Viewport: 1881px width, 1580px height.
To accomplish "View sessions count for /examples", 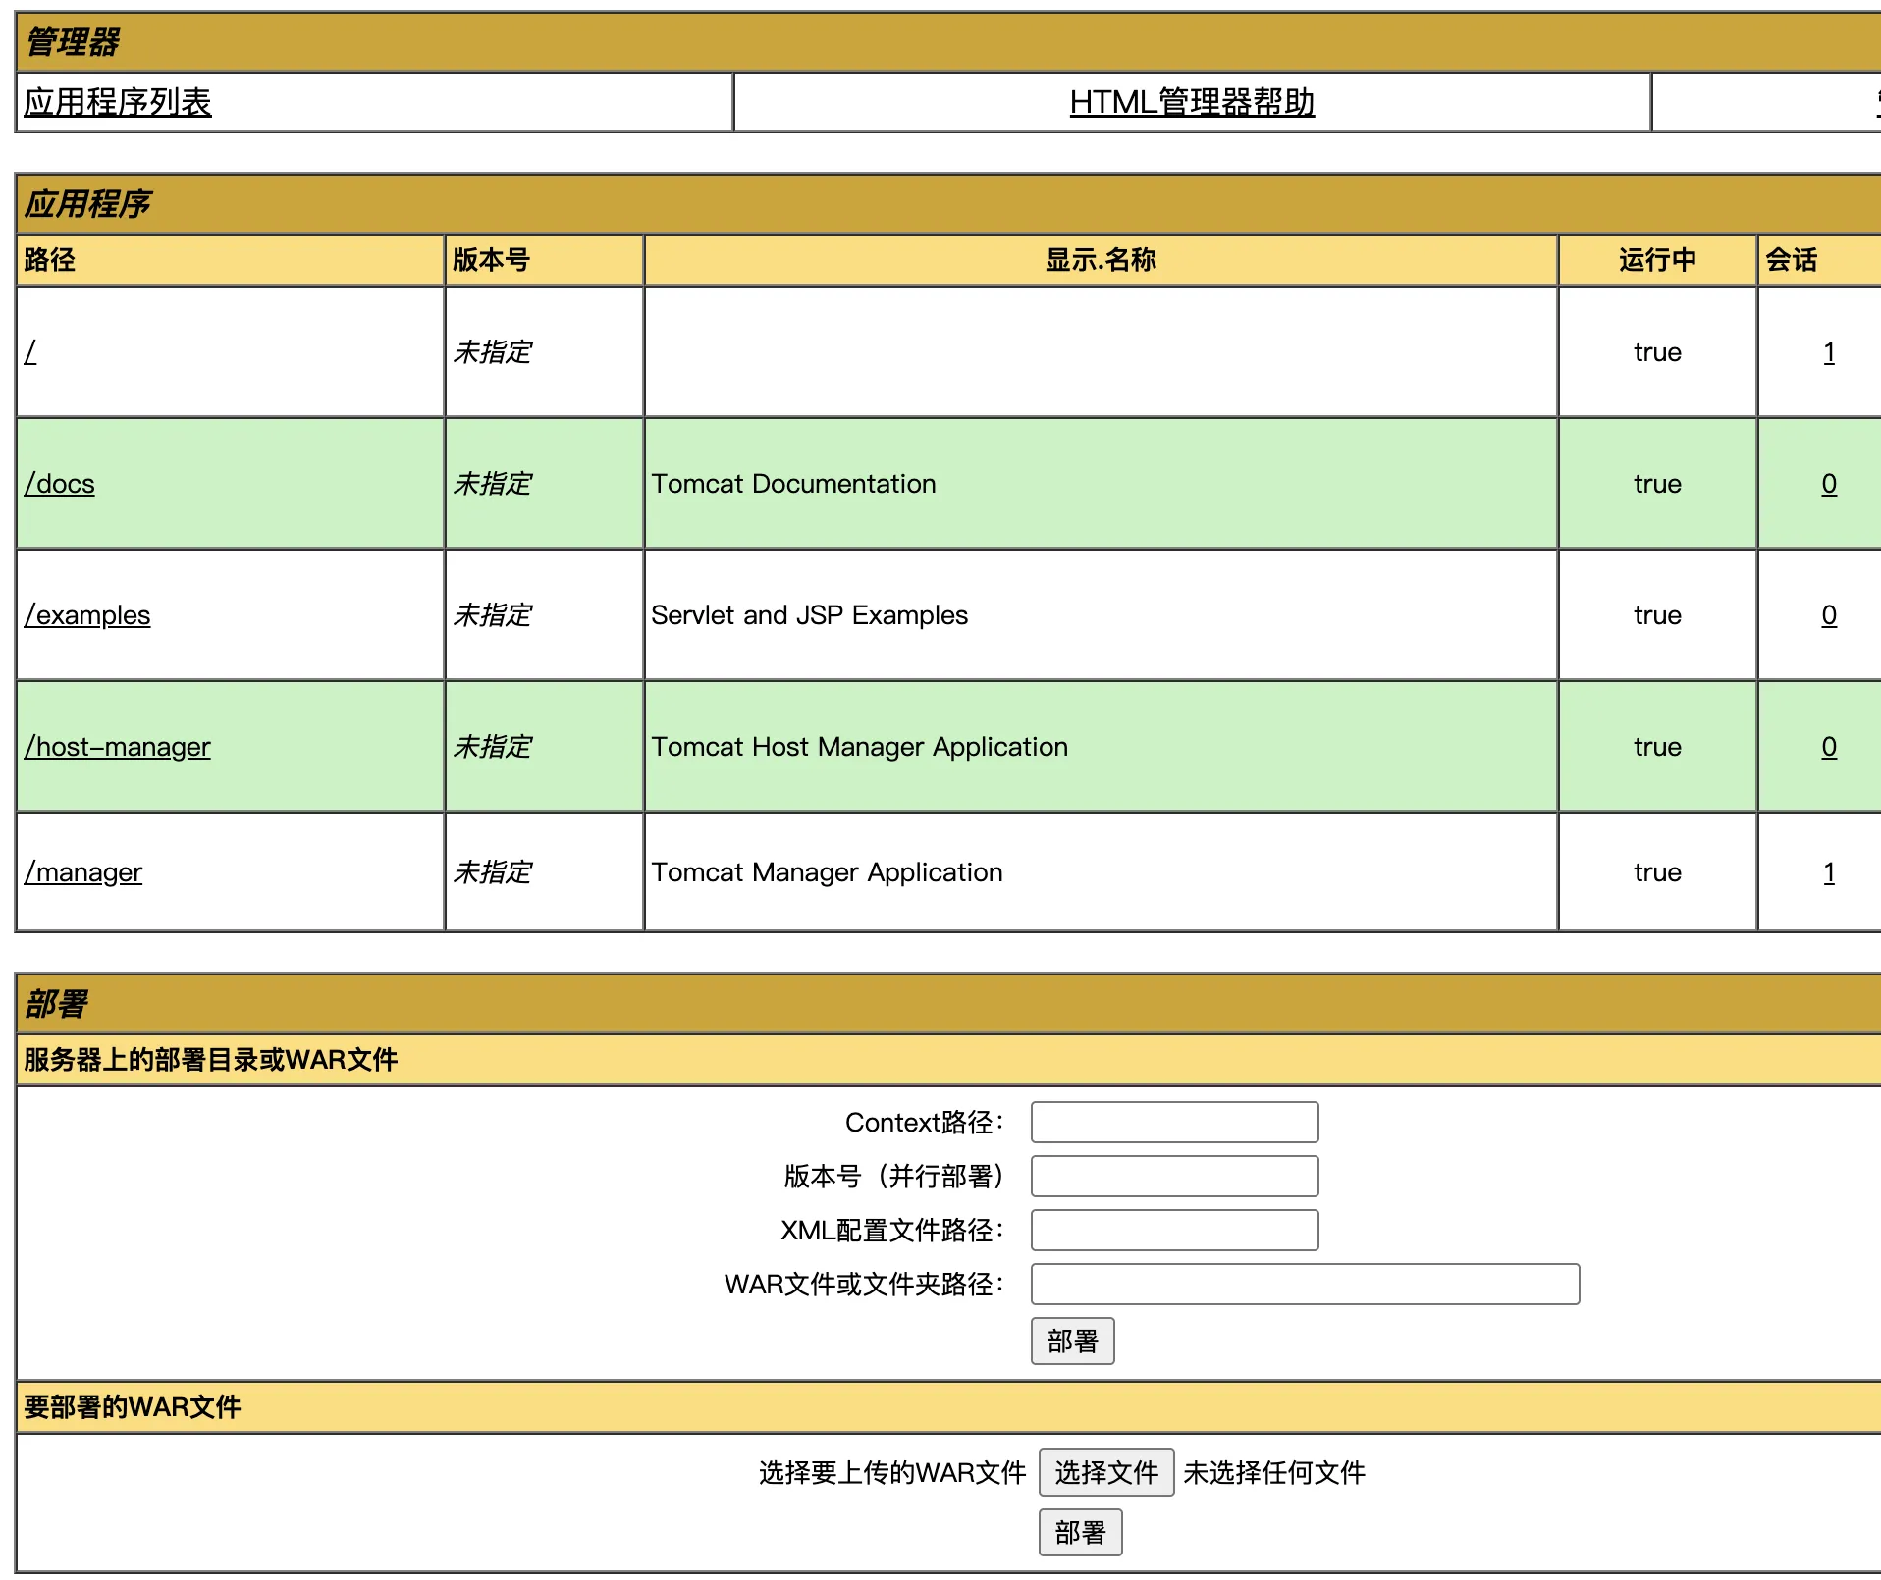I will tap(1828, 615).
